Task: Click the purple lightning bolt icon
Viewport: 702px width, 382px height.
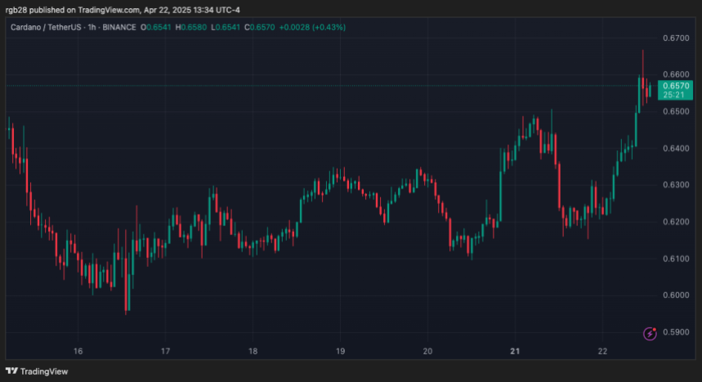Action: (x=651, y=333)
